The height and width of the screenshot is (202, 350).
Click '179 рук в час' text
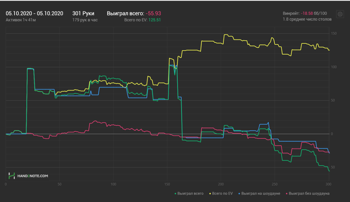85,20
